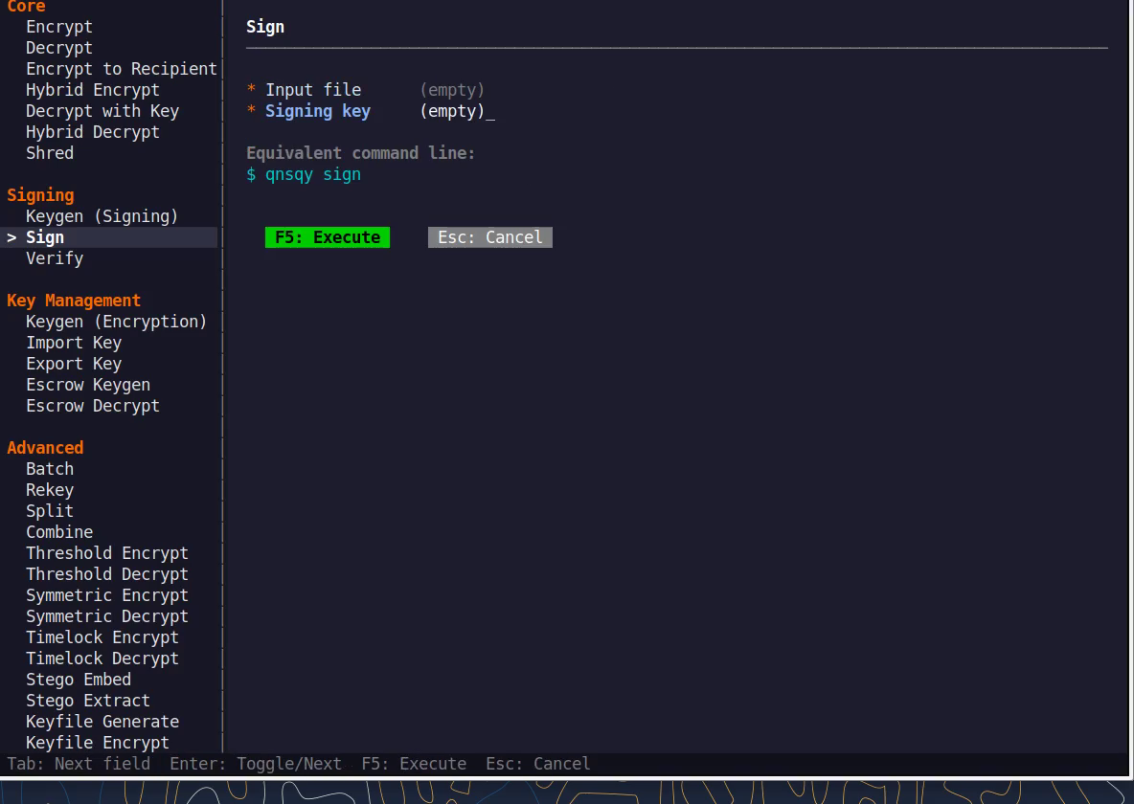Select Keyfile Generate
Viewport: 1134px width, 804px height.
(x=102, y=721)
